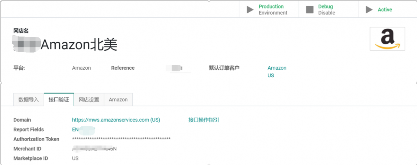Switch to the 数据导入 tab

point(29,100)
